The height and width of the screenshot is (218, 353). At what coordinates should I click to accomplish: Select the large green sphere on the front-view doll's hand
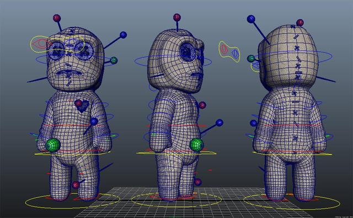pos(53,145)
